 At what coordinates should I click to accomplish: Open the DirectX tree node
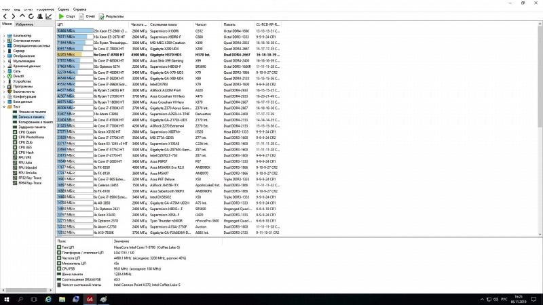18,76
